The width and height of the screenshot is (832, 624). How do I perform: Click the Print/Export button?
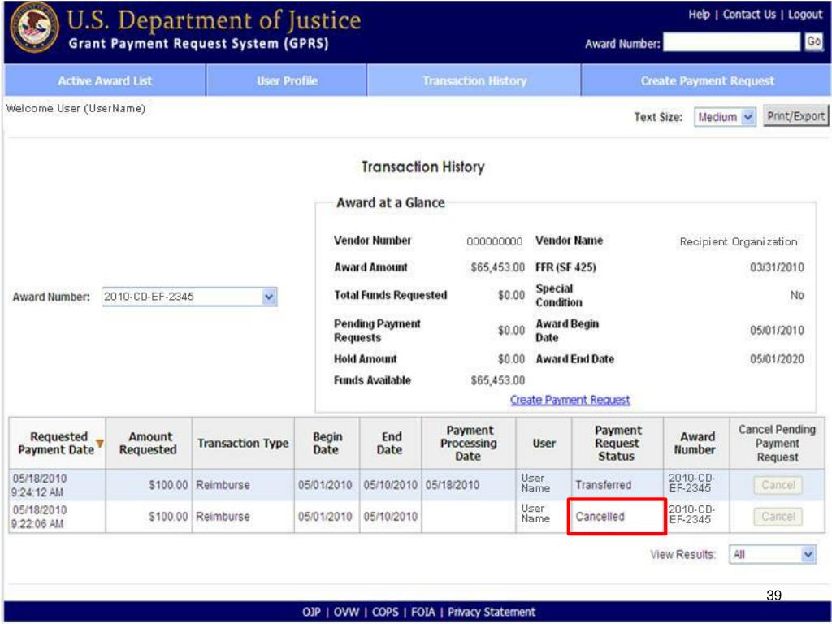796,116
